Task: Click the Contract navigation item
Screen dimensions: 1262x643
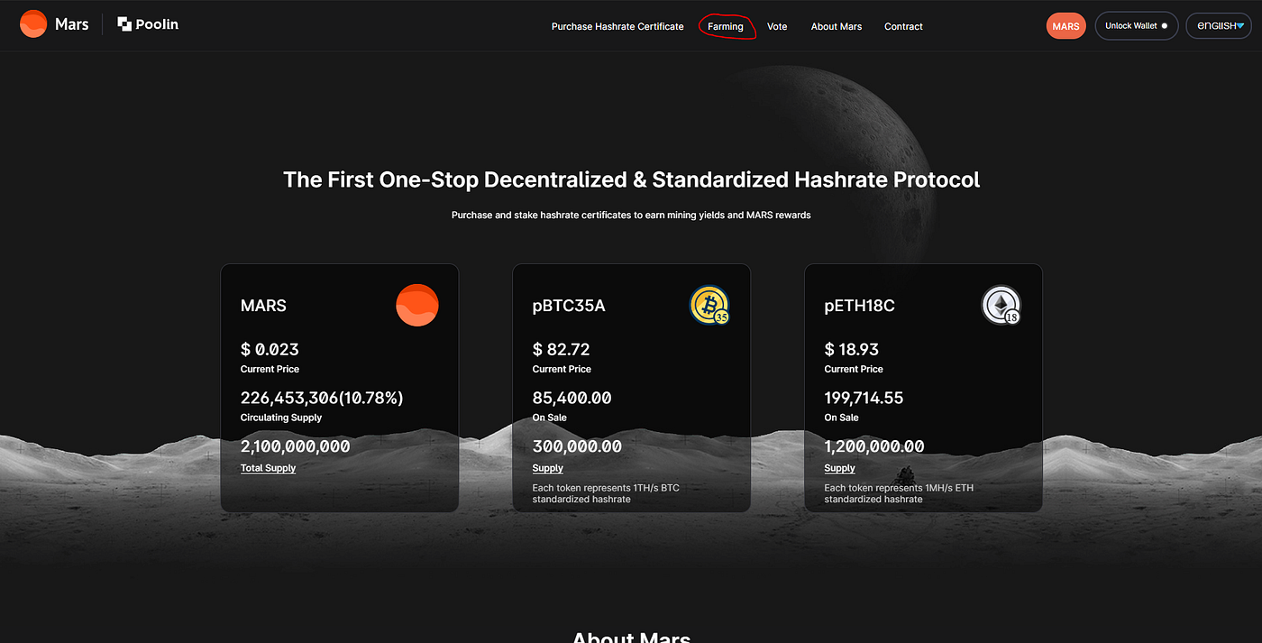Action: [x=903, y=26]
